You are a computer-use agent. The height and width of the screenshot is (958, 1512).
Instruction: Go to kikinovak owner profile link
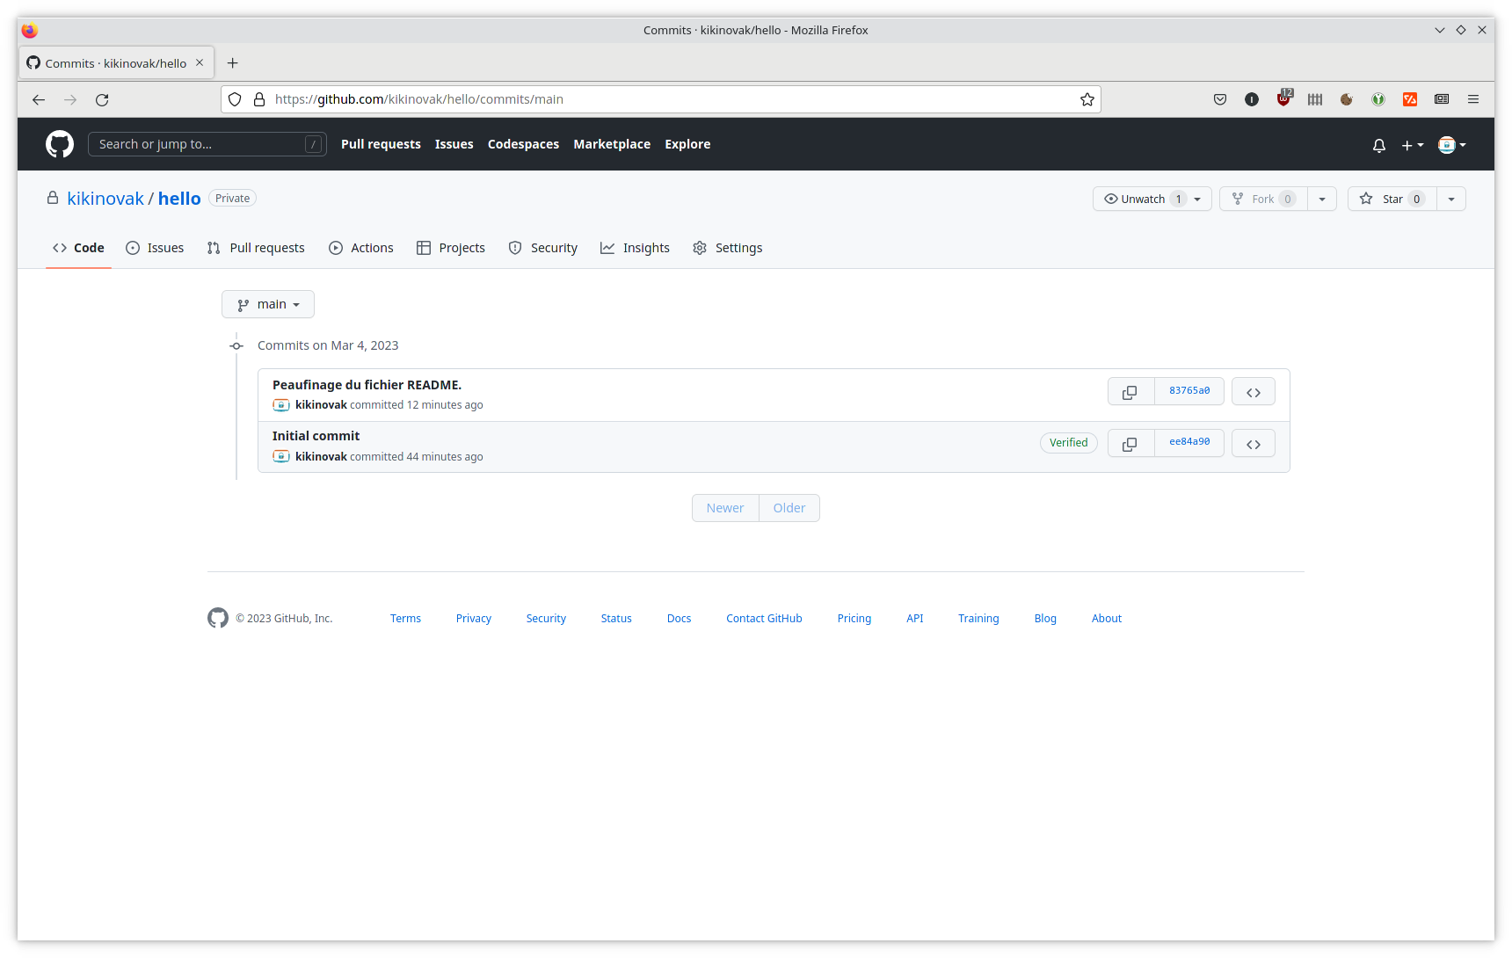[x=105, y=199]
